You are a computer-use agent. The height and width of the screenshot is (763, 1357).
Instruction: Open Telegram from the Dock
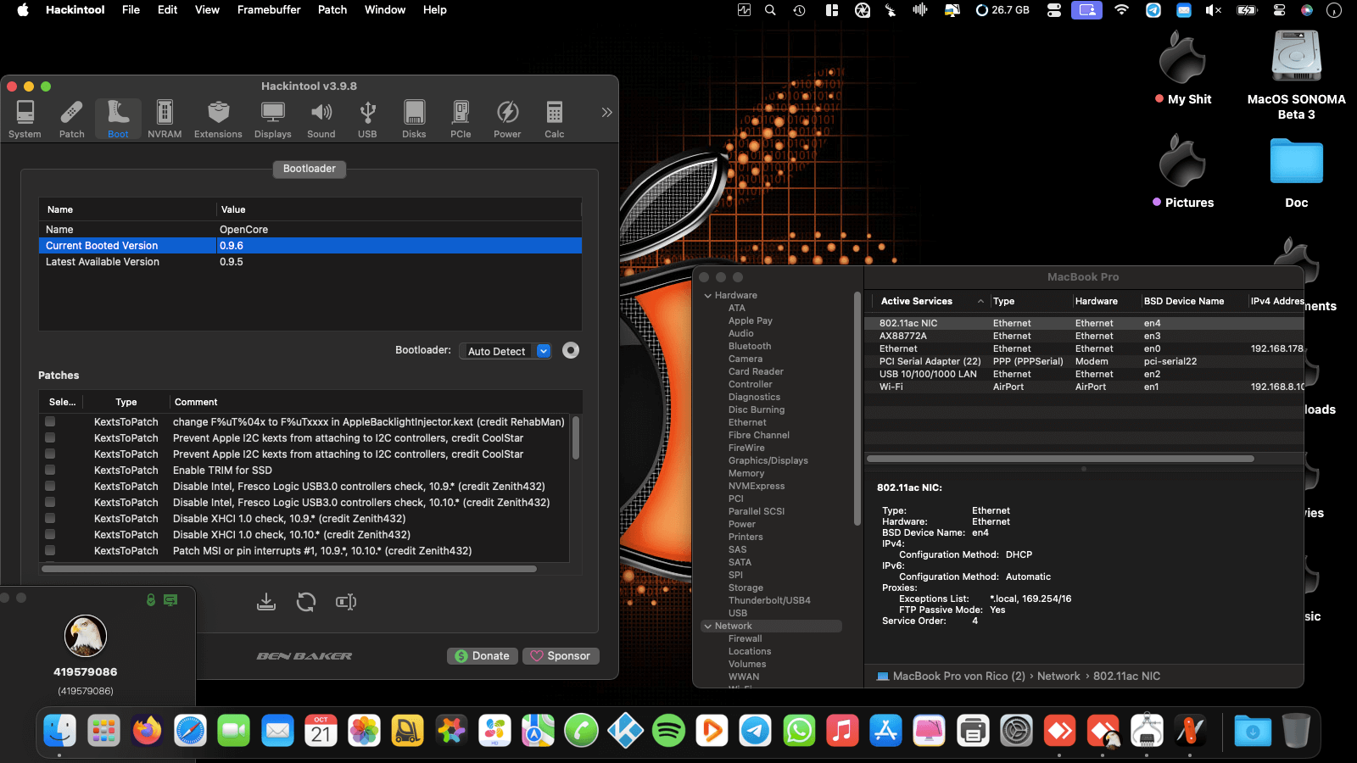(755, 731)
